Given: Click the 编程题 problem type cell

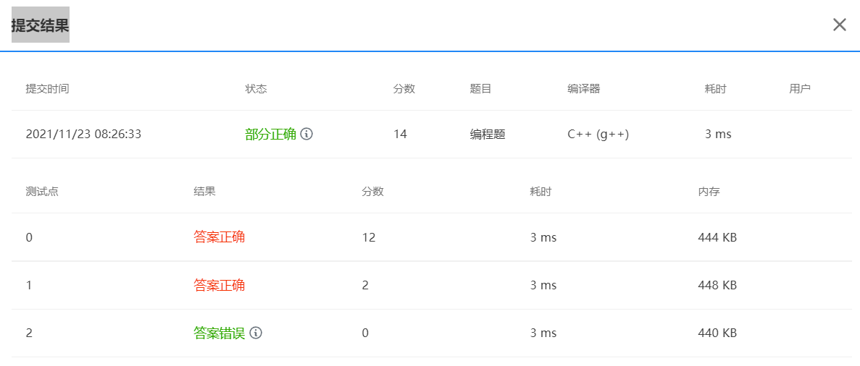Looking at the screenshot, I should point(488,134).
